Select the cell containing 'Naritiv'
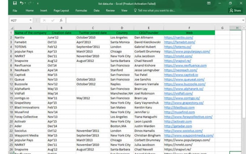This screenshot has height=154, width=246. 31,38
